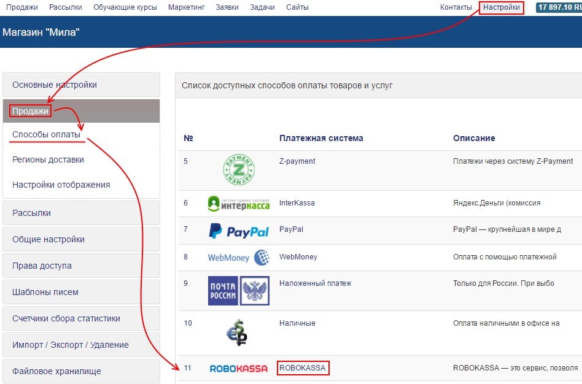Click the Почта России logo icon
582x384 pixels.
click(238, 290)
